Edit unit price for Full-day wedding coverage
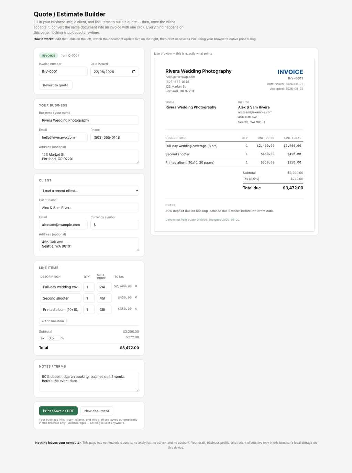 click(104, 287)
